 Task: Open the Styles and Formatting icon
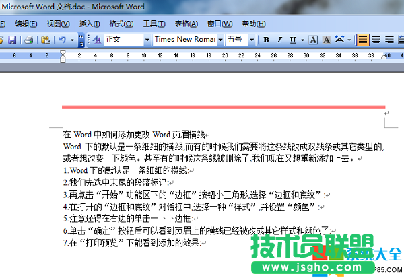97,40
